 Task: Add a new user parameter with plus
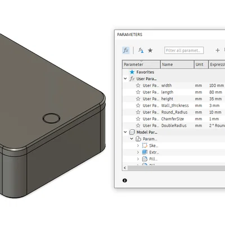click(218, 50)
